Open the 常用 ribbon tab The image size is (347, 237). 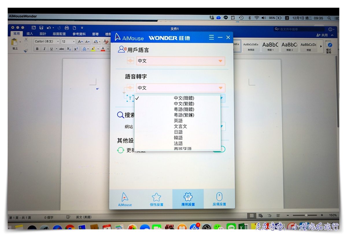click(x=16, y=34)
